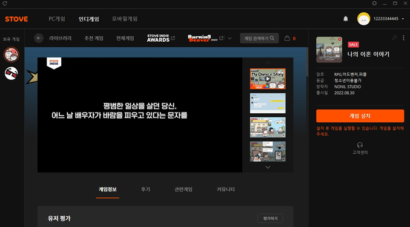Open the three-dot more menu
Image resolution: width=410 pixels, height=227 pixels.
403,38
